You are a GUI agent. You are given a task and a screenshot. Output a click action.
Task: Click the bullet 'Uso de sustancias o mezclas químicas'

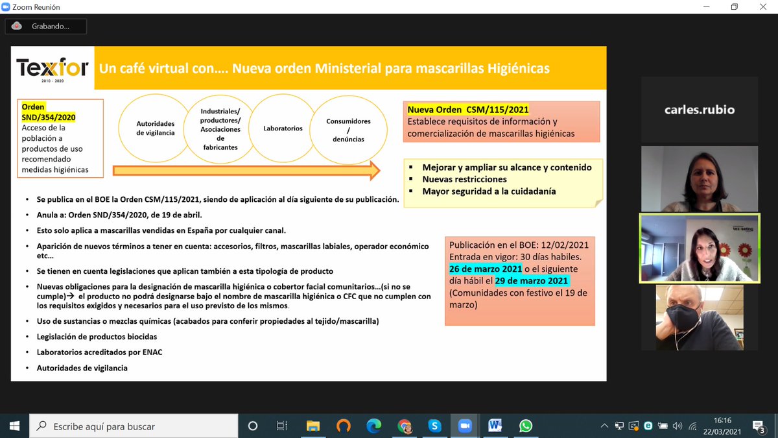207,321
